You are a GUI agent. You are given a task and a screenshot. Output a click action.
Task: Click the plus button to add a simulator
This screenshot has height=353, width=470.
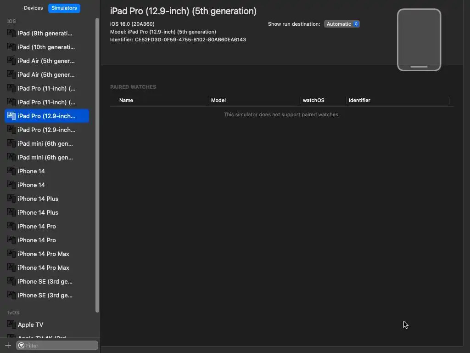[x=8, y=346]
